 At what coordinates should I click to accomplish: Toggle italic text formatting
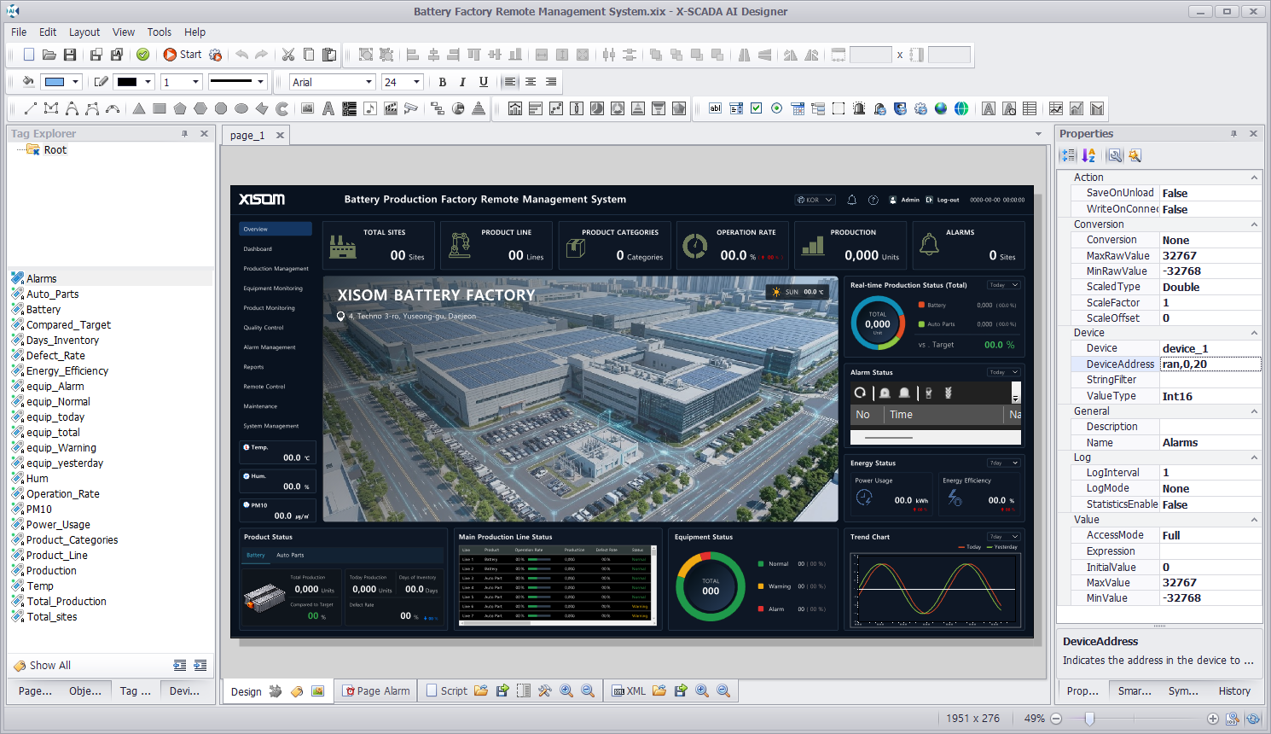[462, 82]
